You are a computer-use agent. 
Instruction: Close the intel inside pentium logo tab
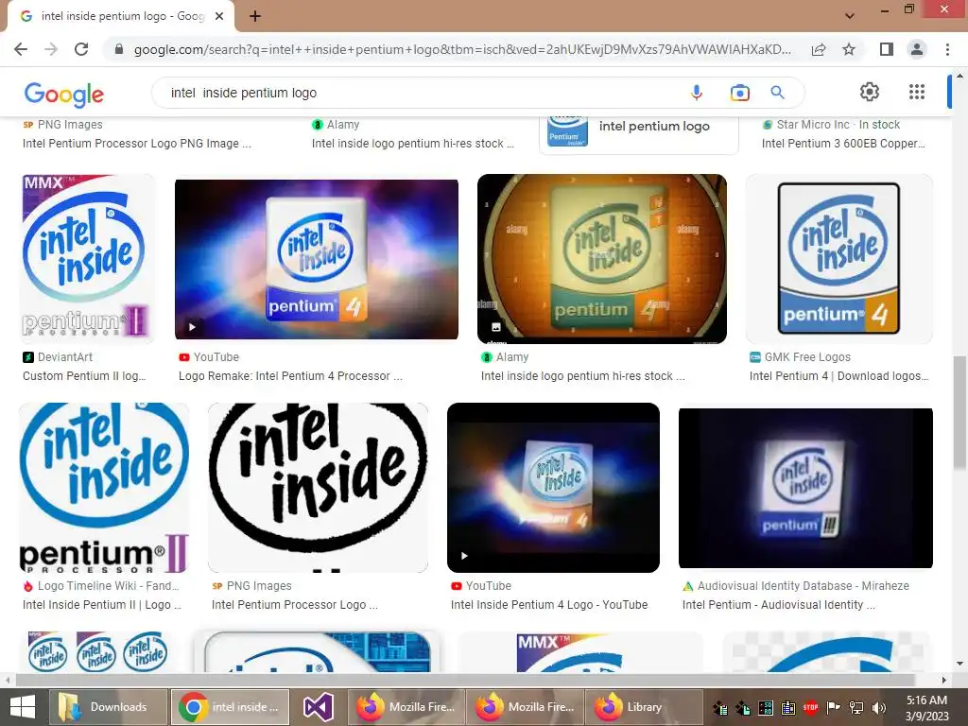(x=219, y=17)
